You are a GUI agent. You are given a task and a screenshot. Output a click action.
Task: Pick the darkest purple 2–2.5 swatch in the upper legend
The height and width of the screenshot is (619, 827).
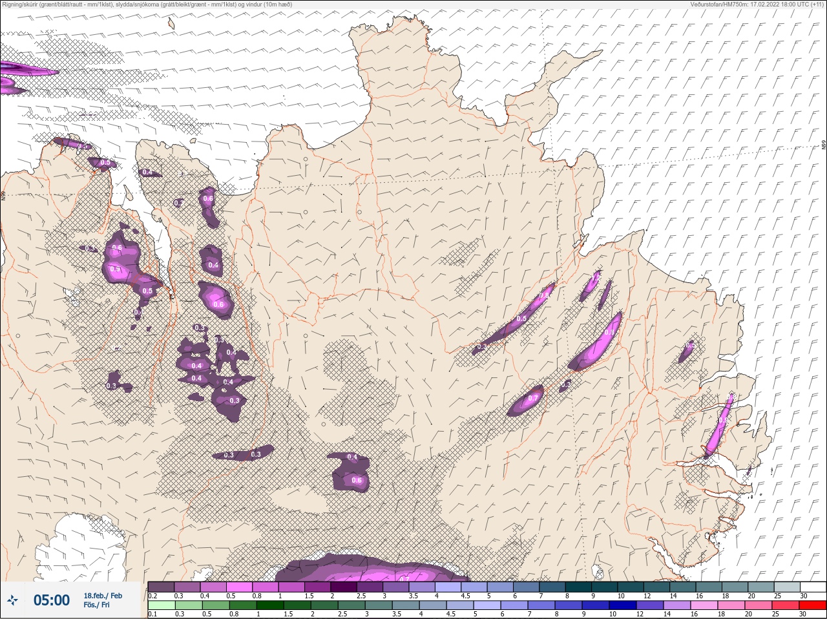344,587
